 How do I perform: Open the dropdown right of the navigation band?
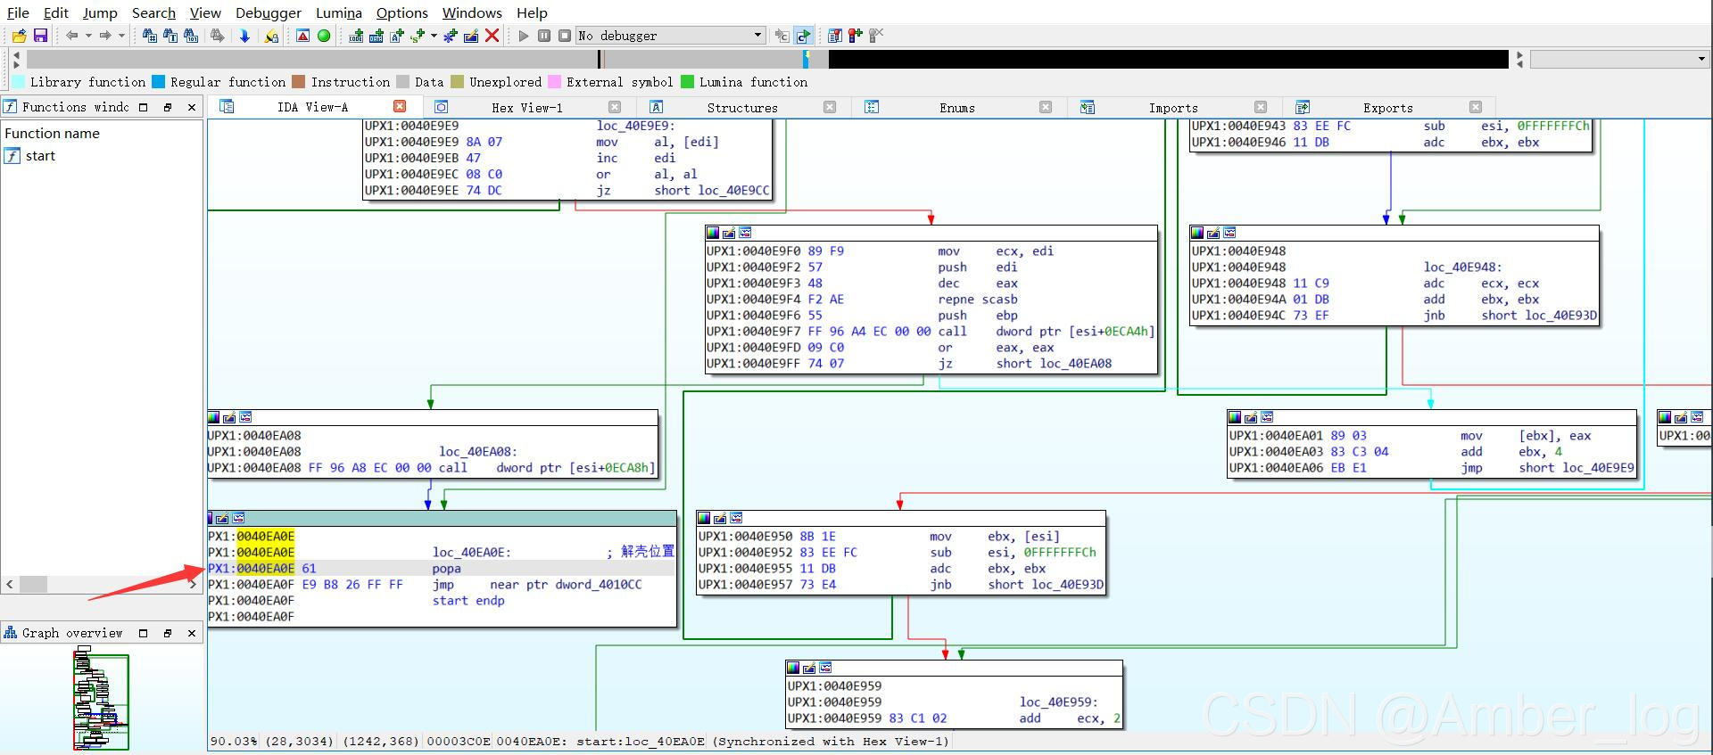point(1701,60)
